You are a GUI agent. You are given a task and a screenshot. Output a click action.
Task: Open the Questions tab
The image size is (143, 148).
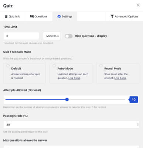39,16
